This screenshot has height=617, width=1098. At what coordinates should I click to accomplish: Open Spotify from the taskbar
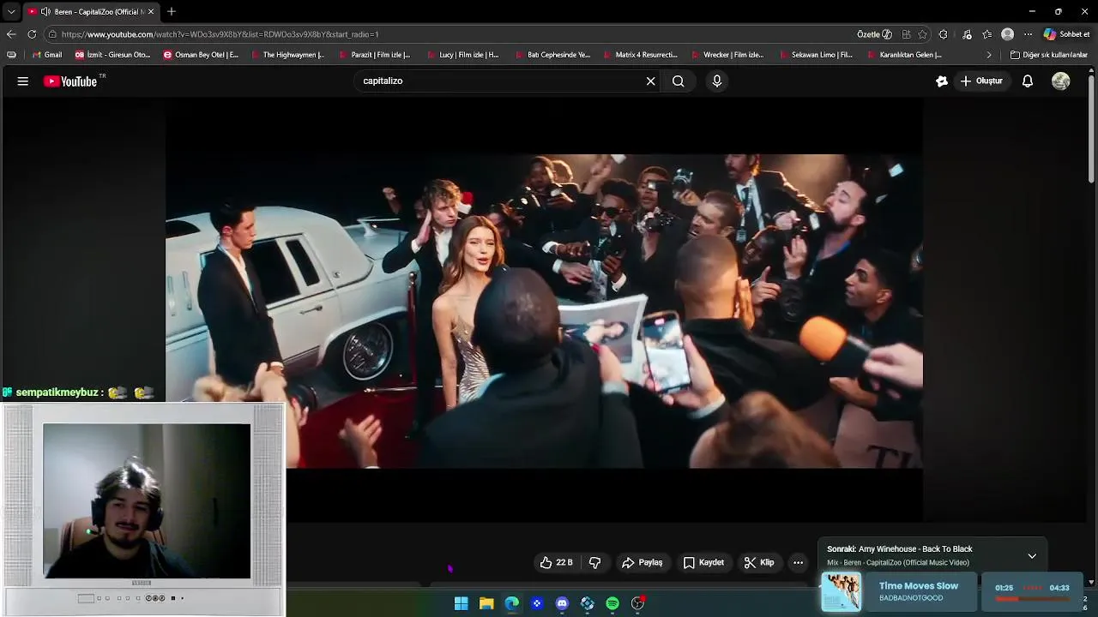tap(612, 603)
